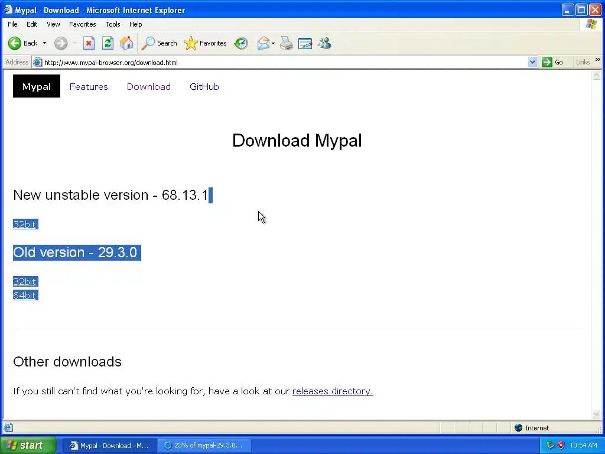
Task: Switch to Mypal - Download taskbar button
Action: coord(109,446)
